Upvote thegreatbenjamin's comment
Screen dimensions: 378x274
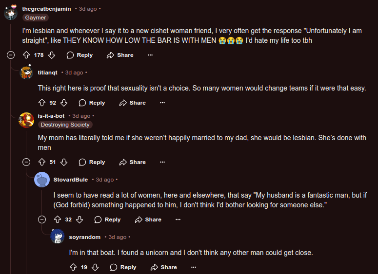pos(26,55)
